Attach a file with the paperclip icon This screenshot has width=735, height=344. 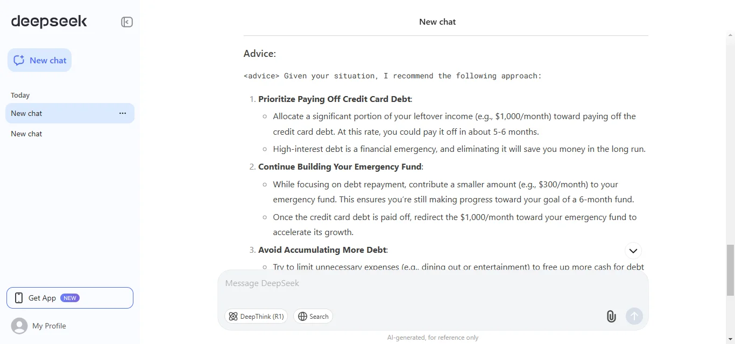coord(611,316)
